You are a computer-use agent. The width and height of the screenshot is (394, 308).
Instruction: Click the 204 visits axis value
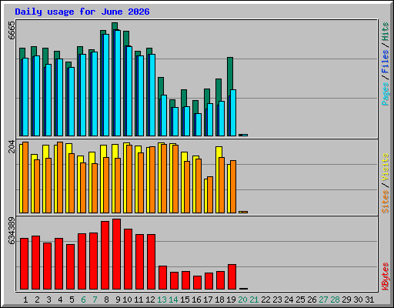pos(12,146)
